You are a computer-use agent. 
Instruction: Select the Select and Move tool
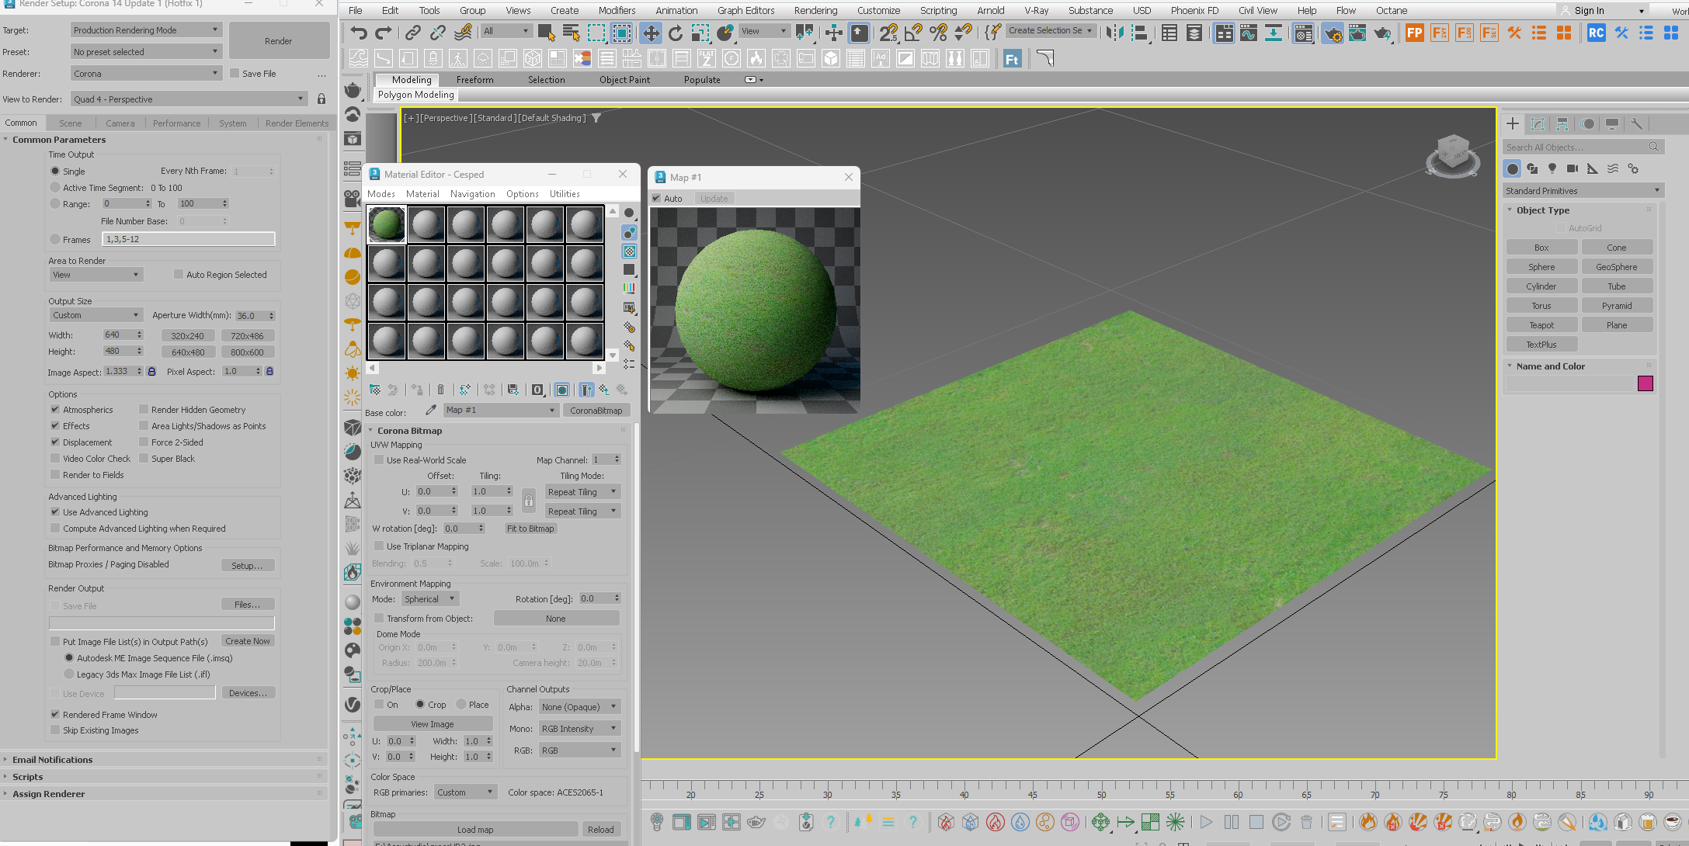point(651,33)
